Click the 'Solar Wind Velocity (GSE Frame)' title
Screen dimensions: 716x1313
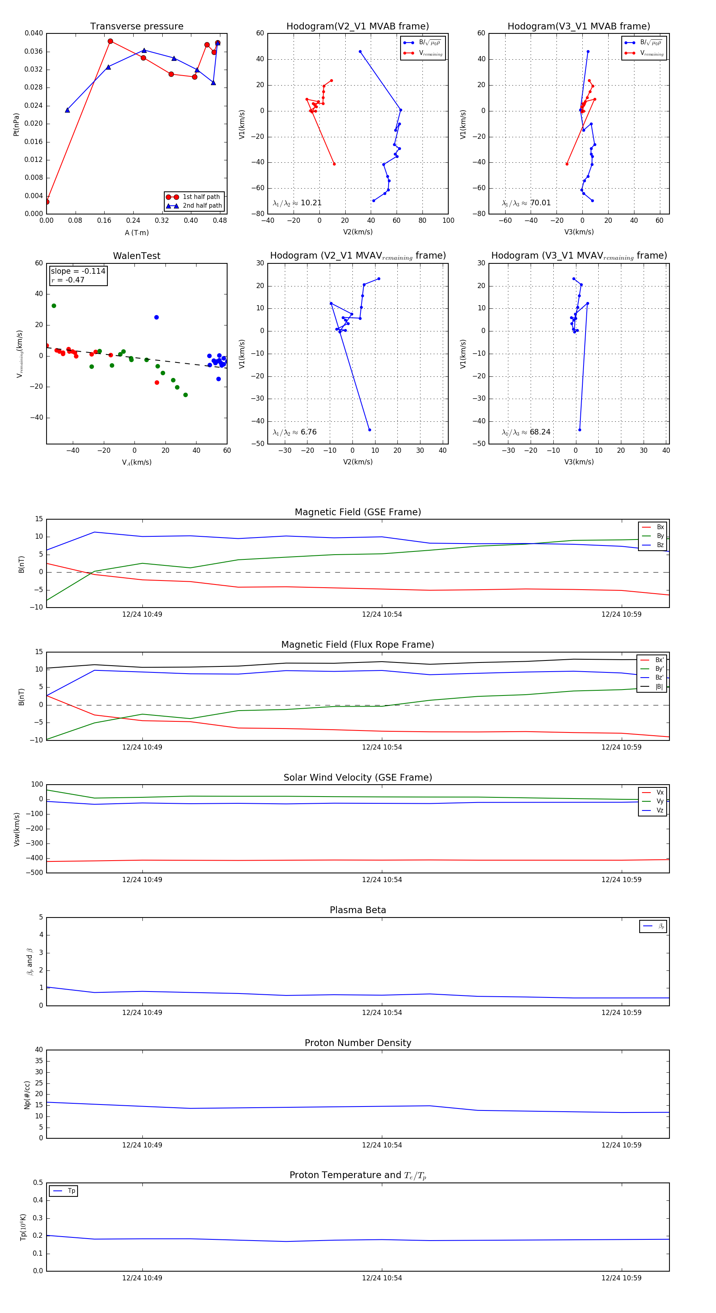[x=358, y=777]
